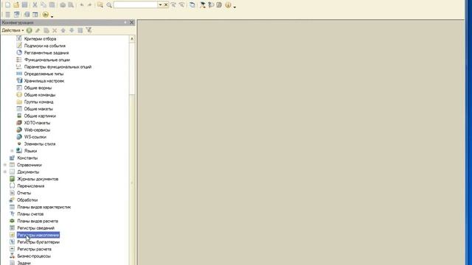This screenshot has height=265, width=472.
Task: Open the top toolbar overflow arrow
Action: (x=235, y=7)
